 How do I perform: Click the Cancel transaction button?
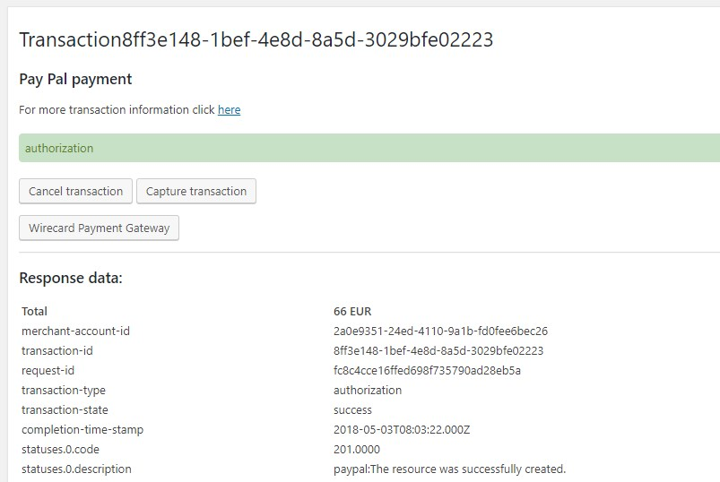75,191
